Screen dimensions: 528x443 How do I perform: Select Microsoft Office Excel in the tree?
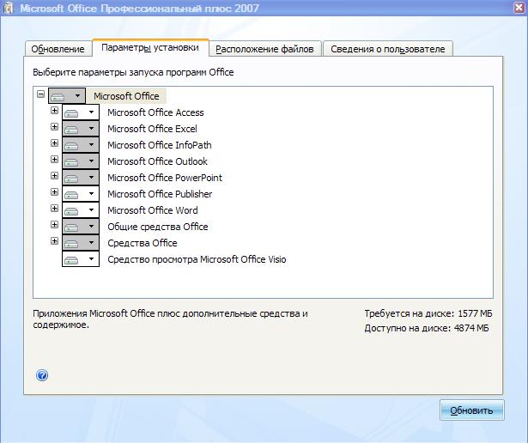pos(152,129)
